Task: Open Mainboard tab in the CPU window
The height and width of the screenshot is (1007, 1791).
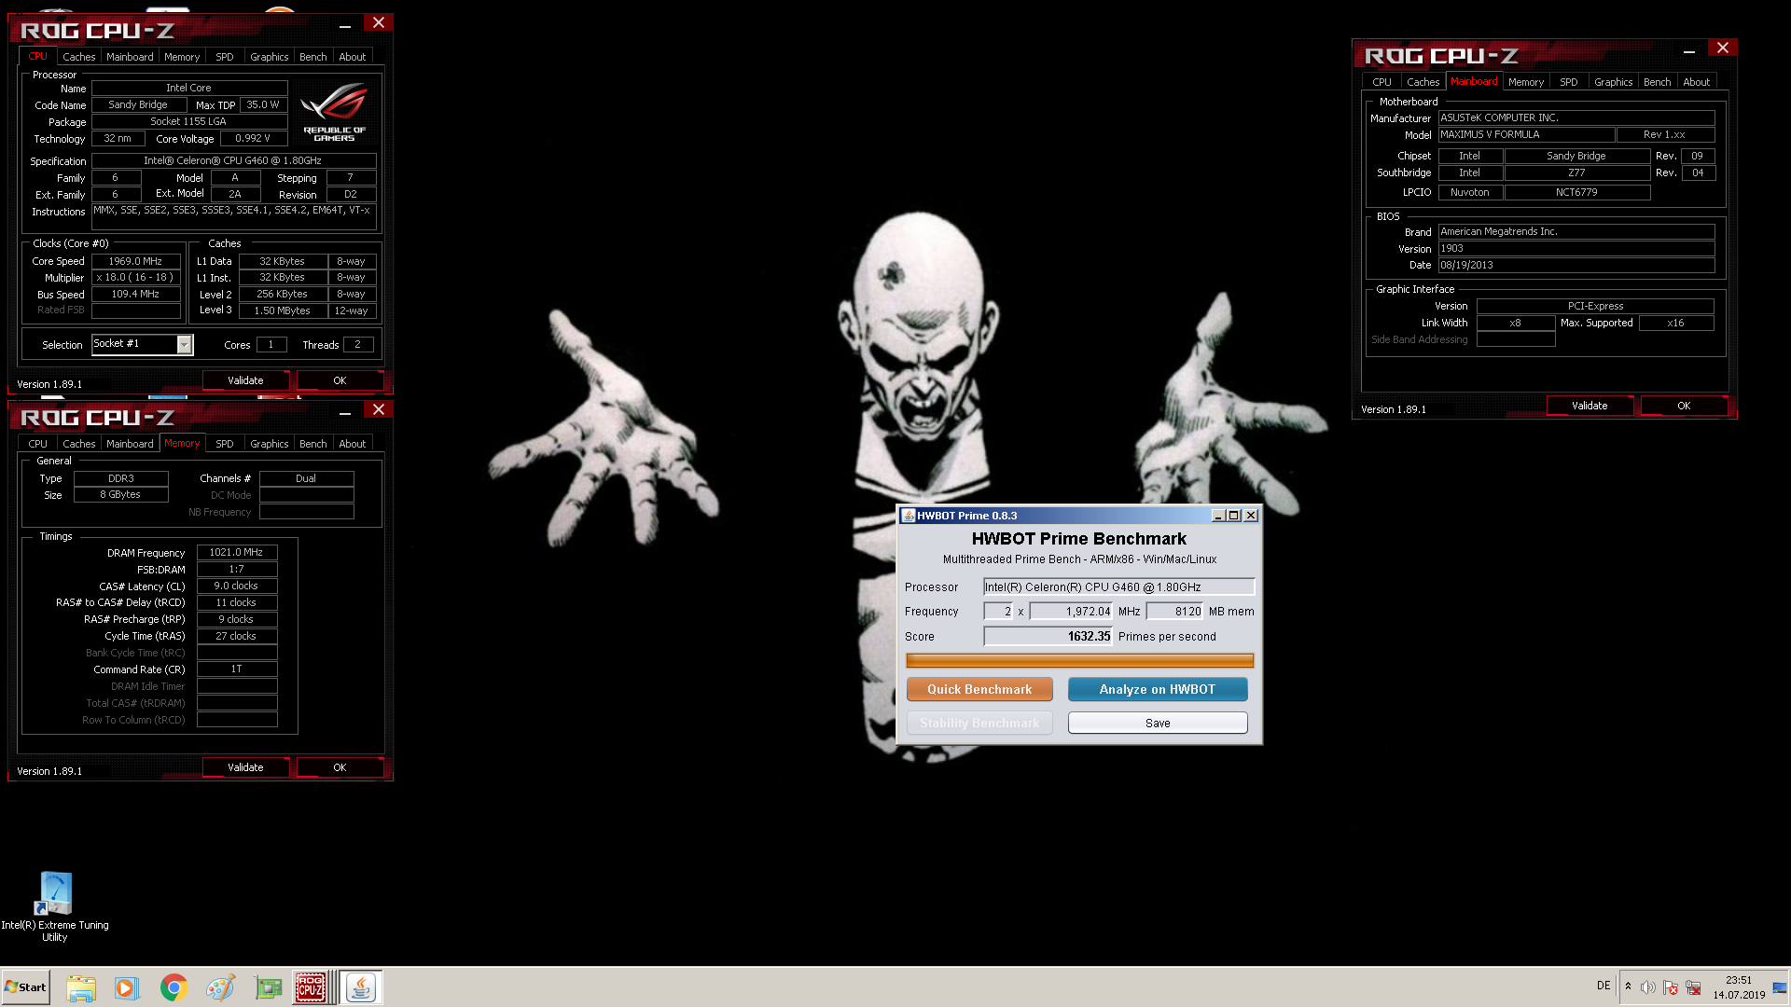Action: 130,57
